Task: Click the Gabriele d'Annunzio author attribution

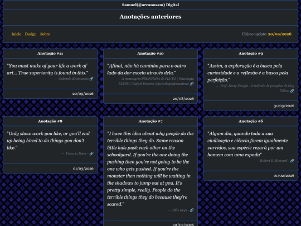Action: (74, 79)
